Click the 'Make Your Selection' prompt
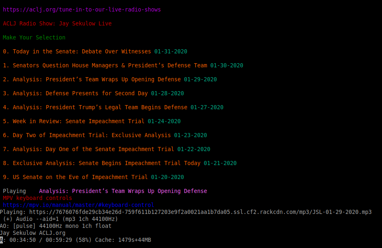This screenshot has width=382, height=248. tap(34, 38)
